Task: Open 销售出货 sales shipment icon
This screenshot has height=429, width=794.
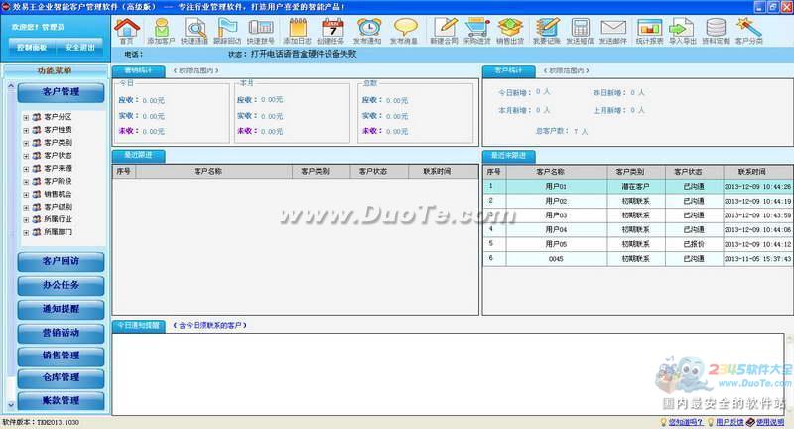Action: click(x=510, y=32)
